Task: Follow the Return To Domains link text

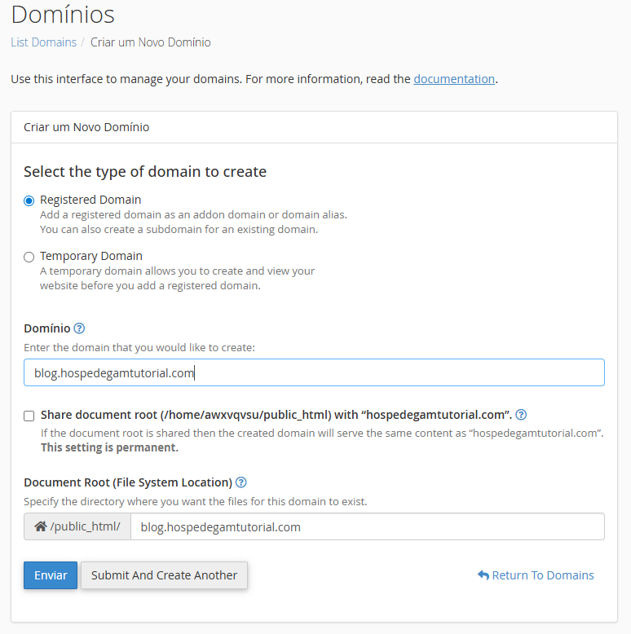Action: (x=543, y=575)
